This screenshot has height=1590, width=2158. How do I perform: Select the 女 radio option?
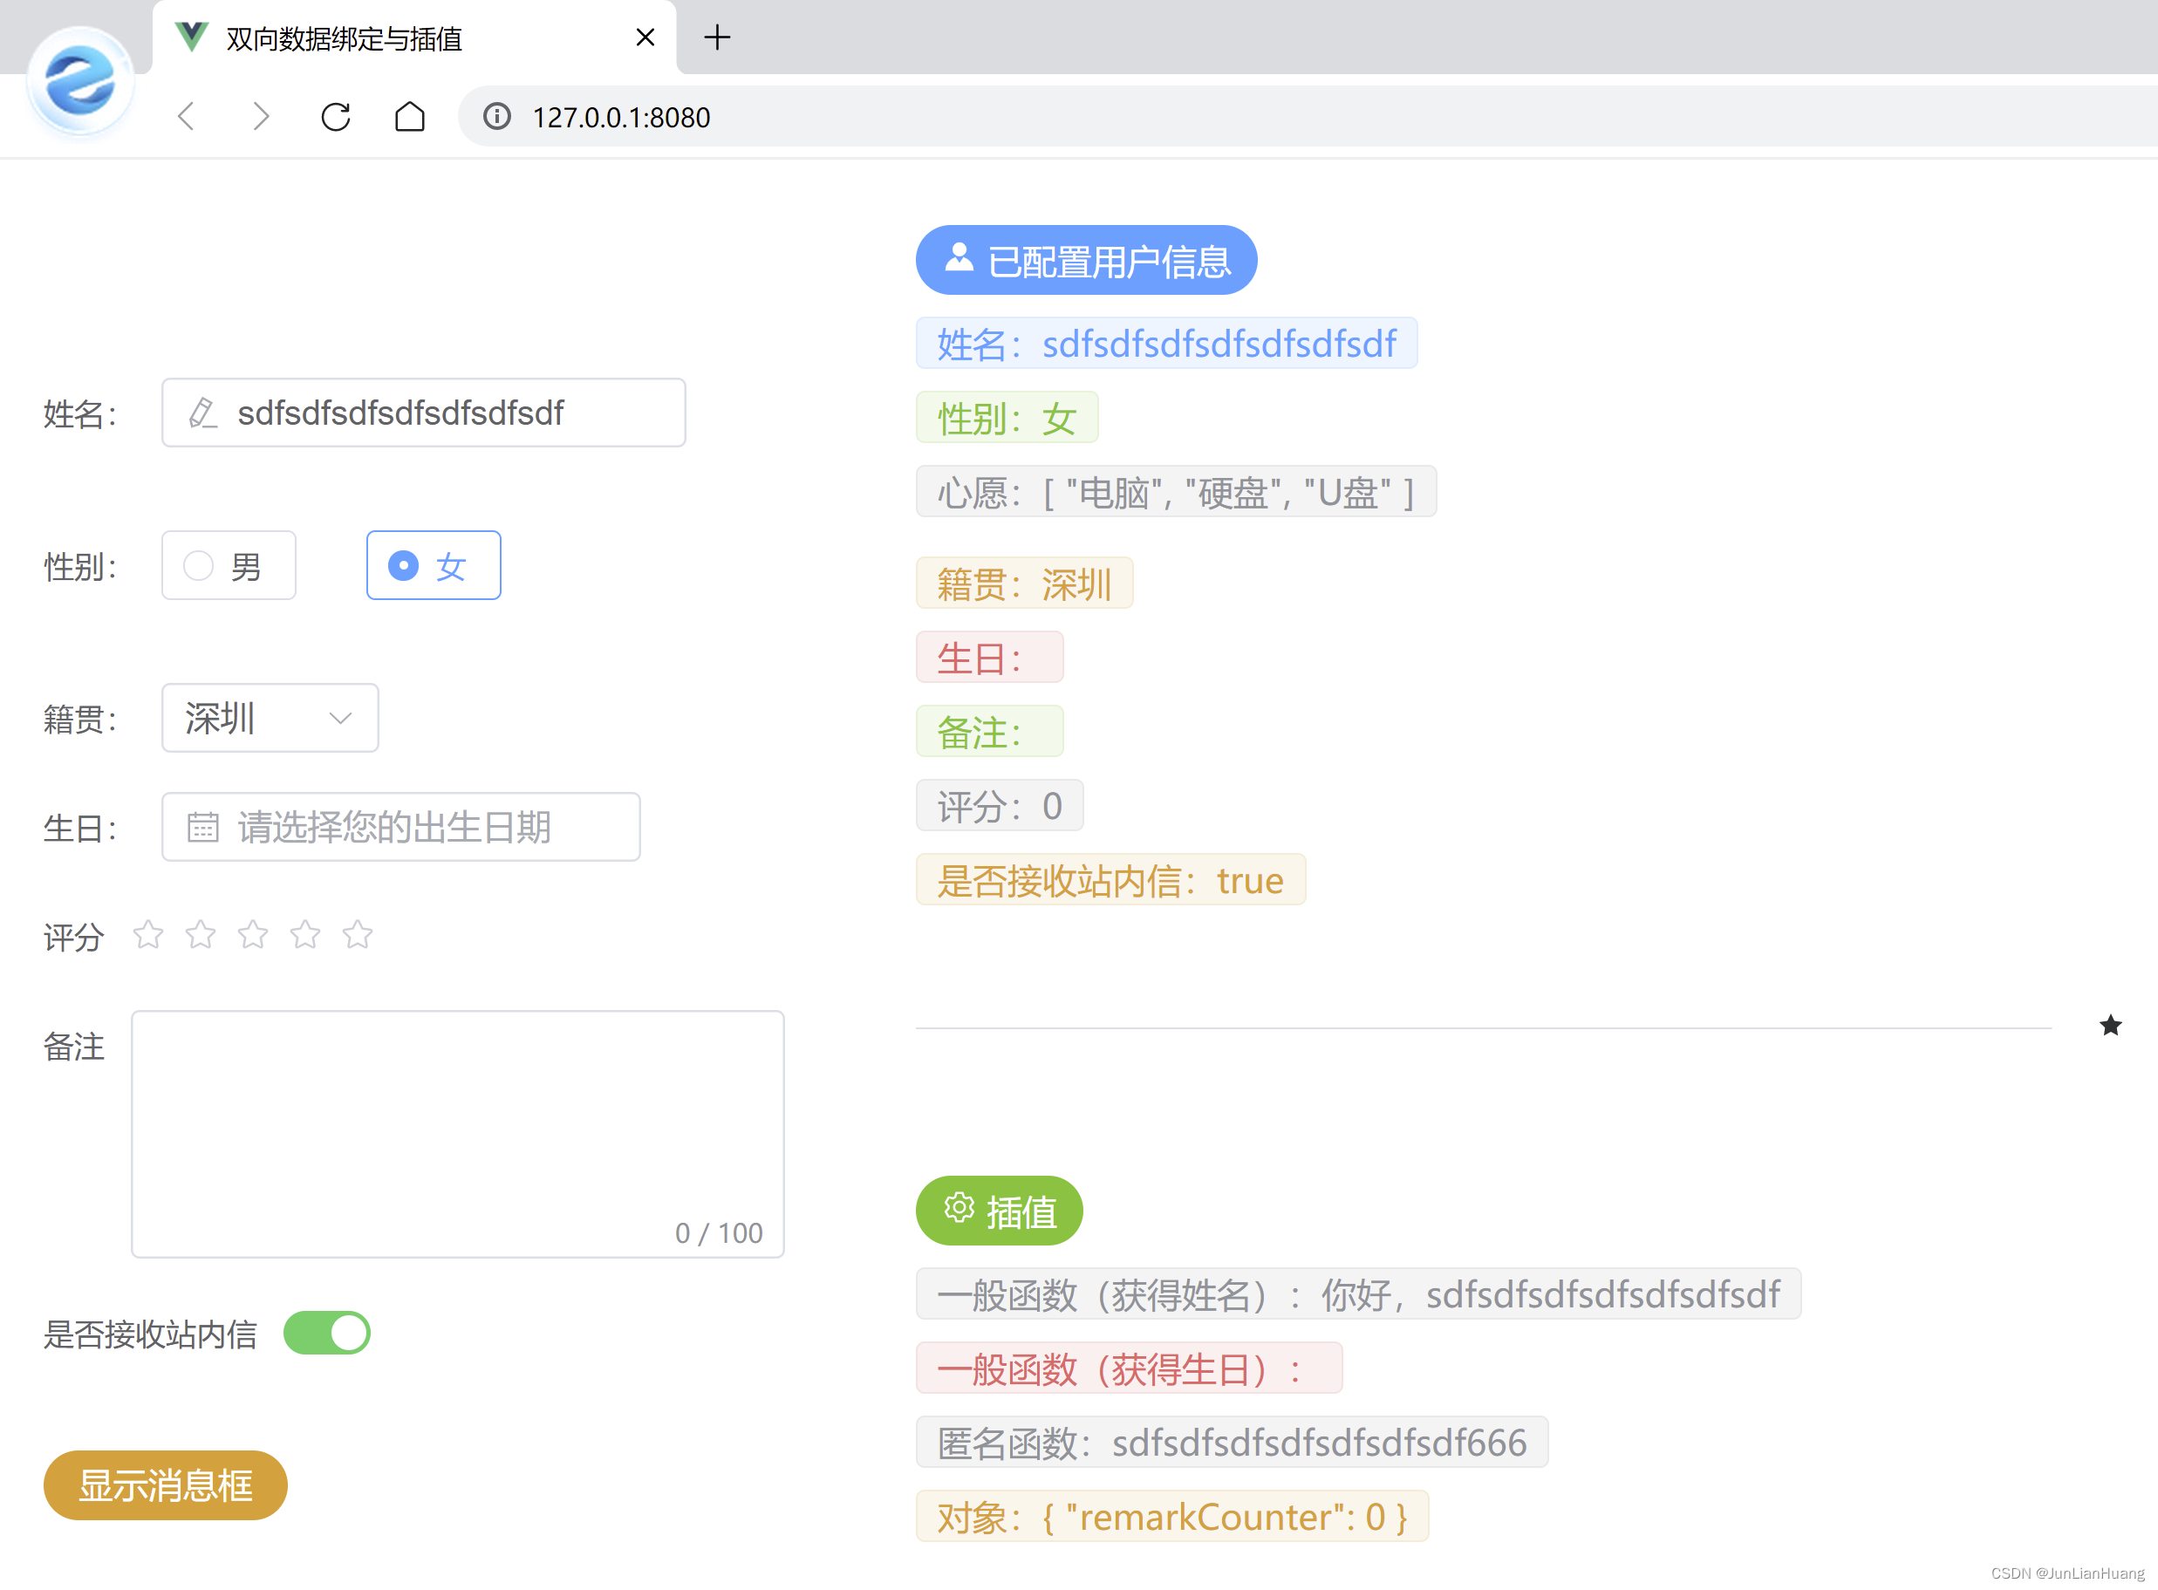point(434,566)
